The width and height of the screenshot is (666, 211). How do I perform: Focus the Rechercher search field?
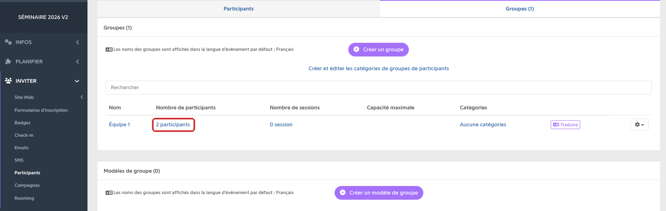[x=379, y=88]
